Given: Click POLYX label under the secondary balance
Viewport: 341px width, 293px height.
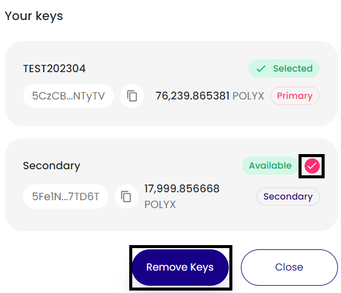Looking at the screenshot, I should click(x=160, y=204).
